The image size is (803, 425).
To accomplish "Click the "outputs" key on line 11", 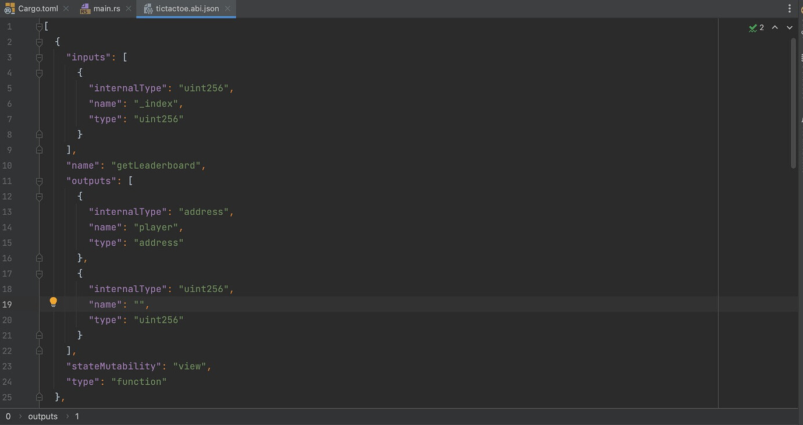I will pyautogui.click(x=91, y=180).
